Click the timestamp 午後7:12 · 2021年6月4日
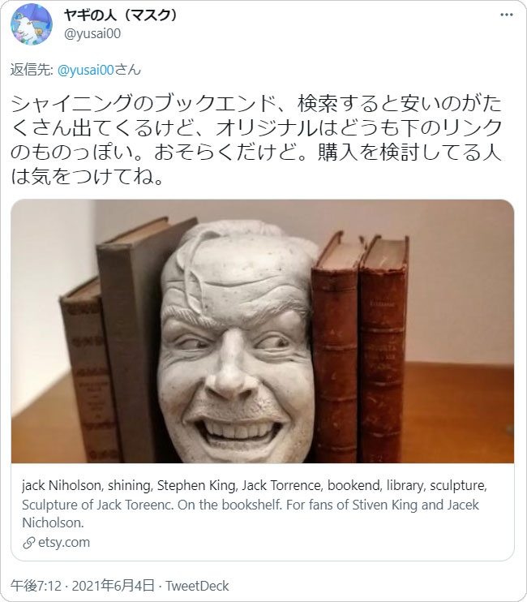Image resolution: width=527 pixels, height=602 pixels. pyautogui.click(x=83, y=586)
